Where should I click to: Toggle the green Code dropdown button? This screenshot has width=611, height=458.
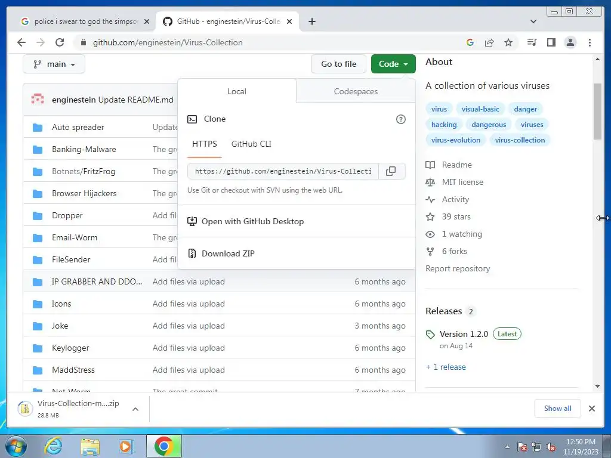(393, 64)
